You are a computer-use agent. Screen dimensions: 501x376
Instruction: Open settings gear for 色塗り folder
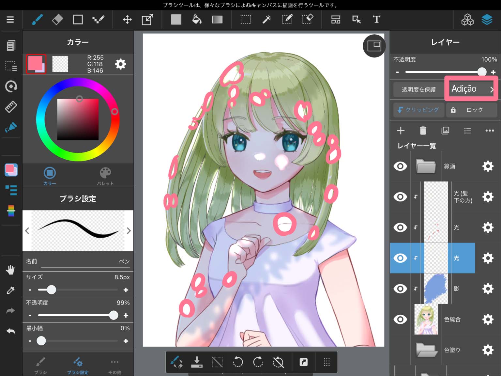click(x=488, y=350)
